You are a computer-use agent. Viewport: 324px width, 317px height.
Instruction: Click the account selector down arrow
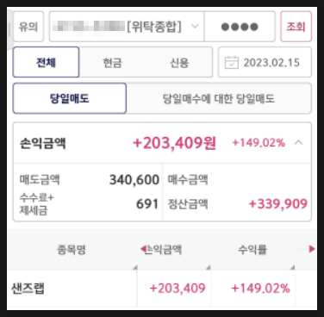(195, 27)
